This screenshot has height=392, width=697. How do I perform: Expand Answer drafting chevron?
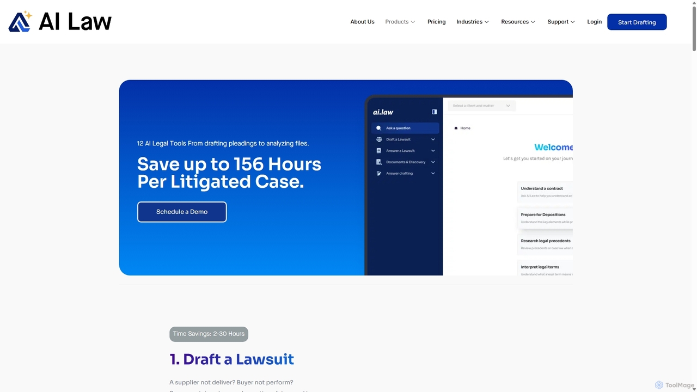tap(433, 173)
